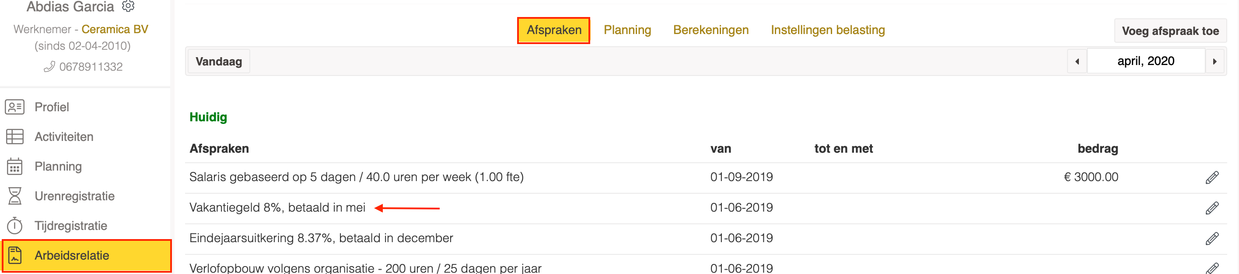Click the Vandaag button

click(219, 62)
